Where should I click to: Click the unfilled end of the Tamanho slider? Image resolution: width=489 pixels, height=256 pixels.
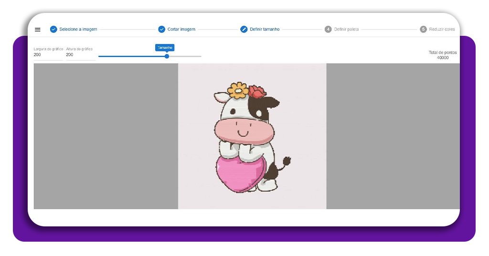[185, 56]
